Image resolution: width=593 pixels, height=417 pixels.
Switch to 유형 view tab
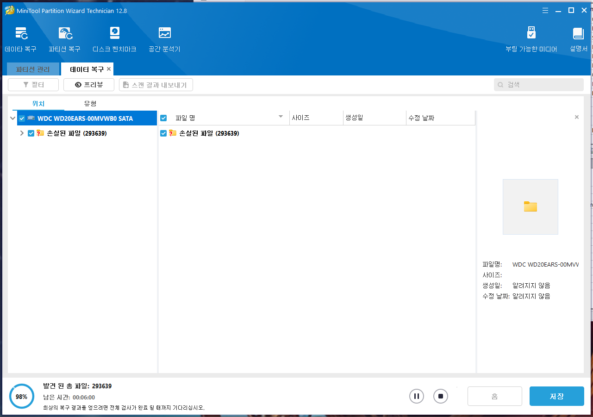[90, 104]
